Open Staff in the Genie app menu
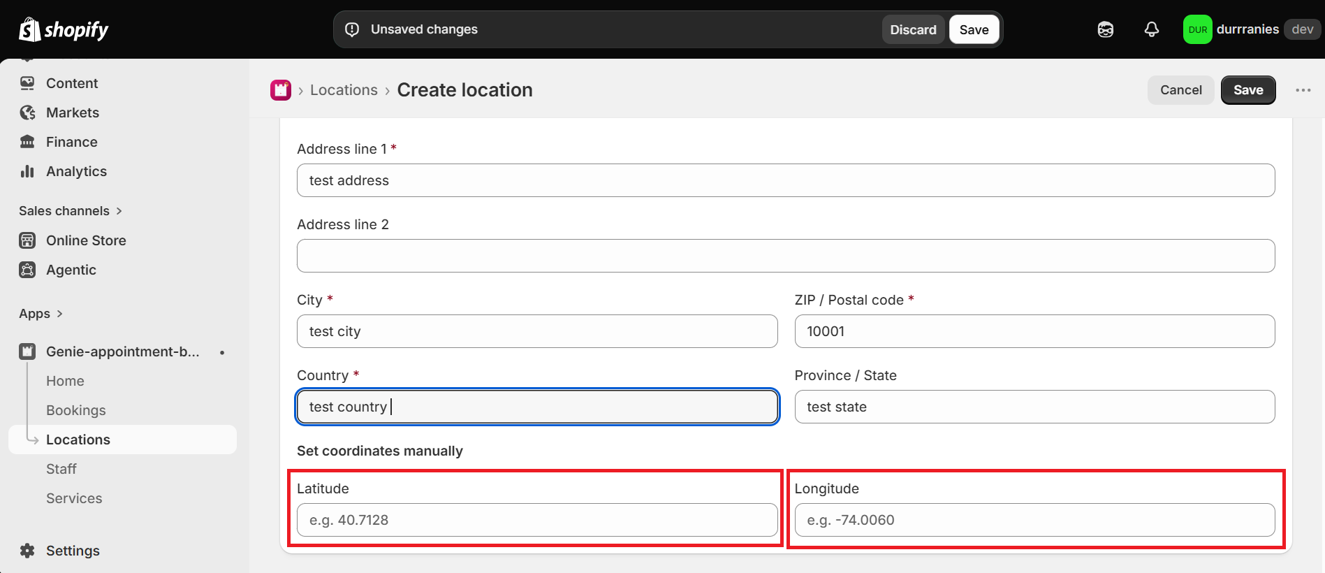 [x=61, y=469]
